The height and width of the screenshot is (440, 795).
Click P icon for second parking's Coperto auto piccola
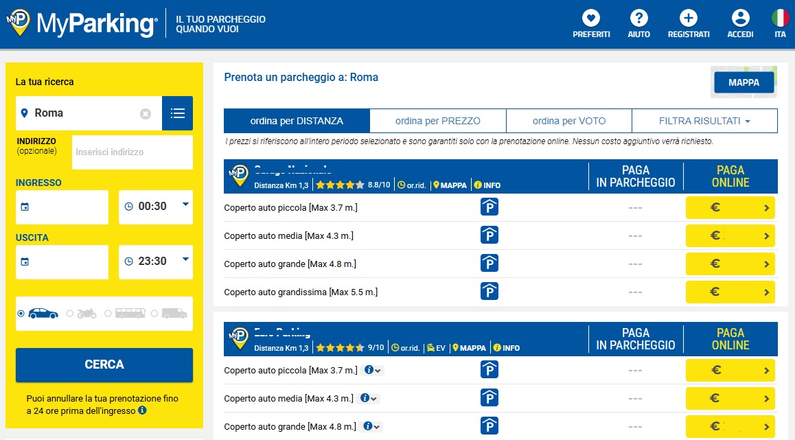point(489,369)
